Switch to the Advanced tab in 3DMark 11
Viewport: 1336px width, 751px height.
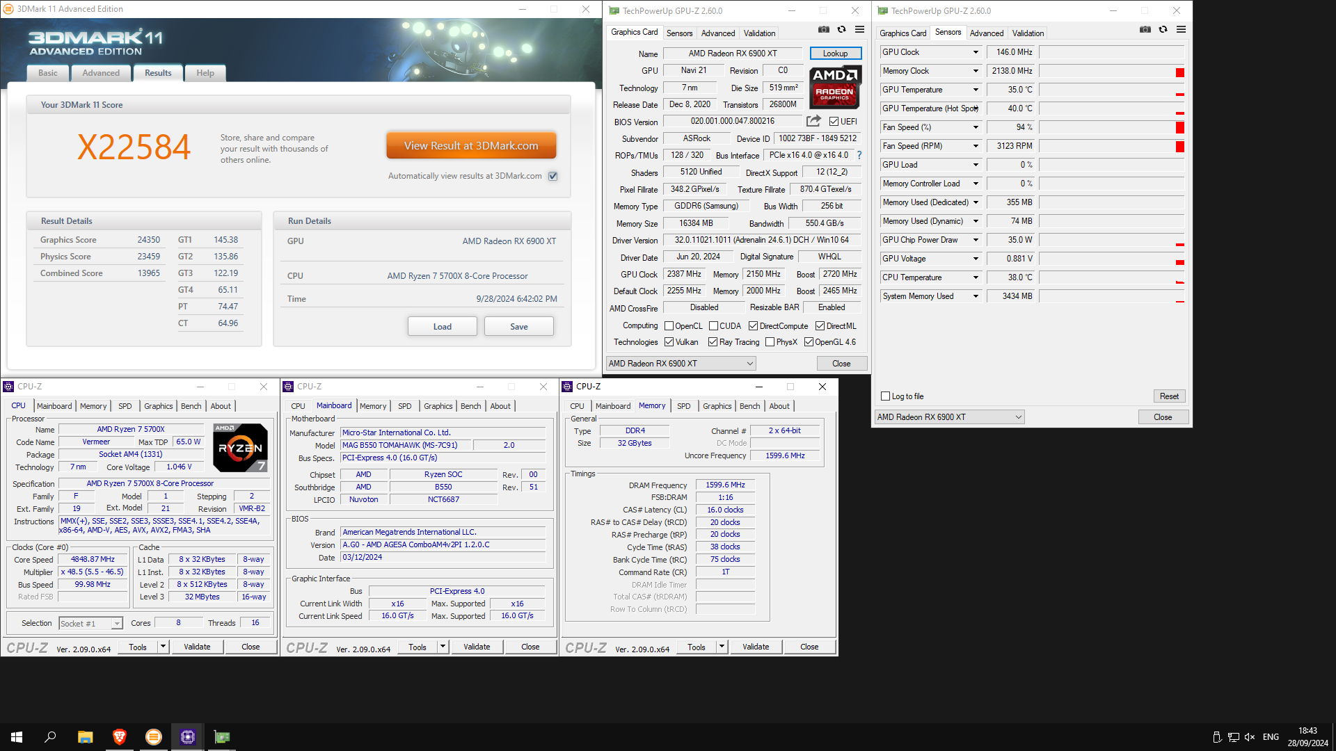pyautogui.click(x=101, y=73)
